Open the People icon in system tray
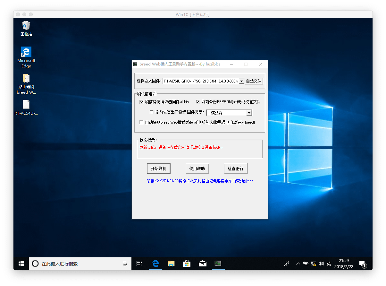The width and height of the screenshot is (386, 286). 287,264
